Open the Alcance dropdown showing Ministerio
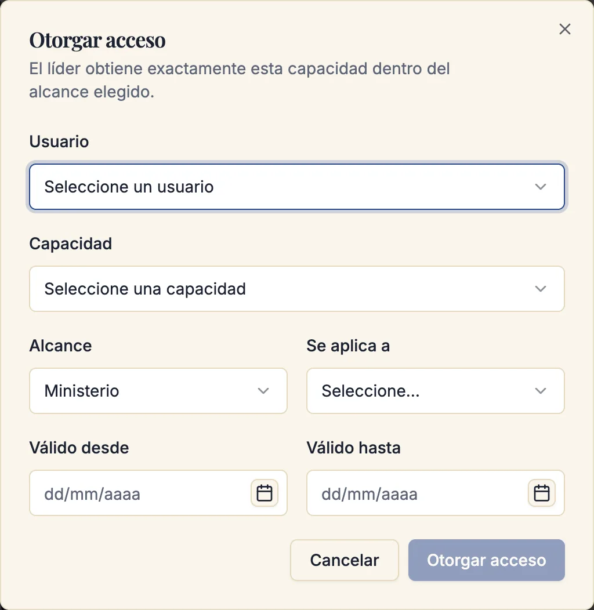The width and height of the screenshot is (594, 610). point(158,391)
